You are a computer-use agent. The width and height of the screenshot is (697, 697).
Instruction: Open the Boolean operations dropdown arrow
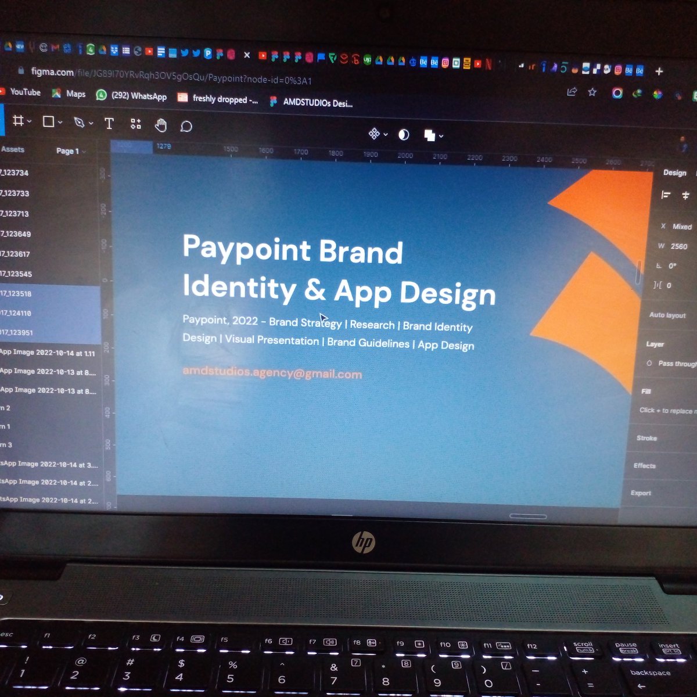(441, 136)
